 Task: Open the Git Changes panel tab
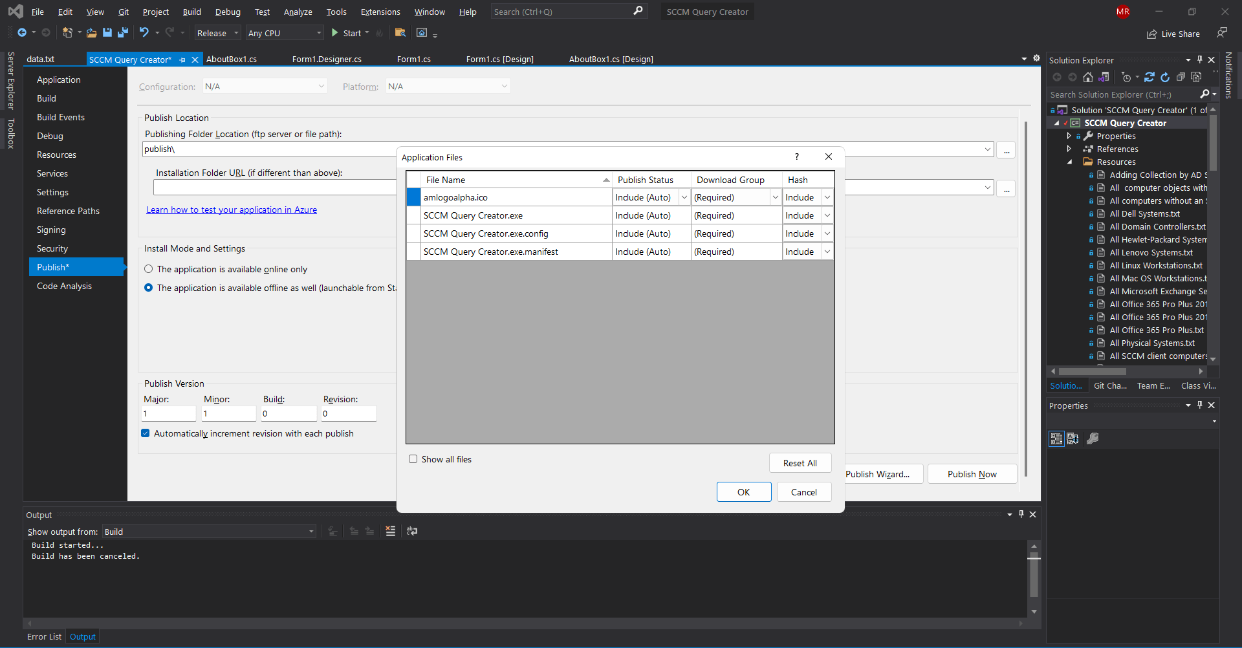(x=1110, y=385)
